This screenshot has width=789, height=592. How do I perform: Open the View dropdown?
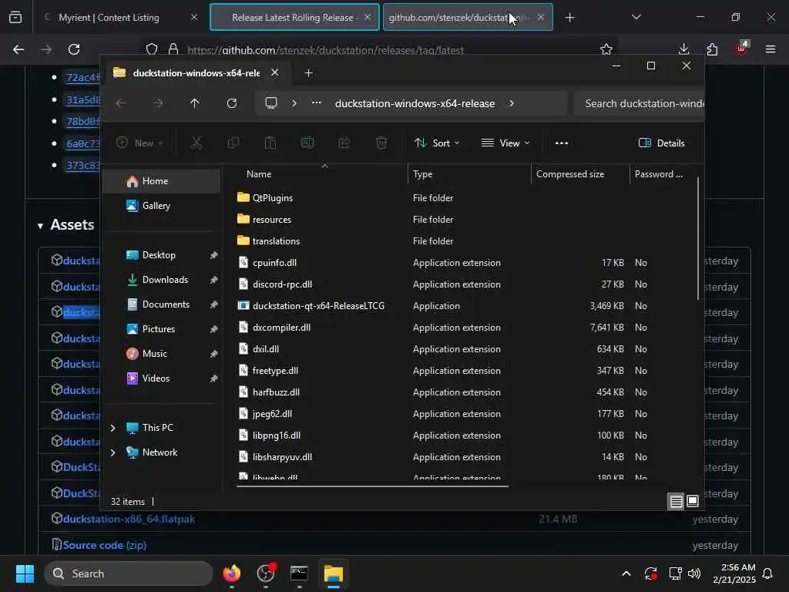pyautogui.click(x=505, y=143)
